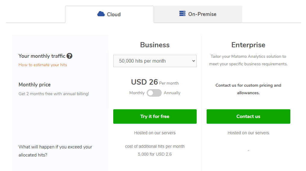Click the Annually label beside the switch
This screenshot has width=306, height=171.
coord(172,93)
